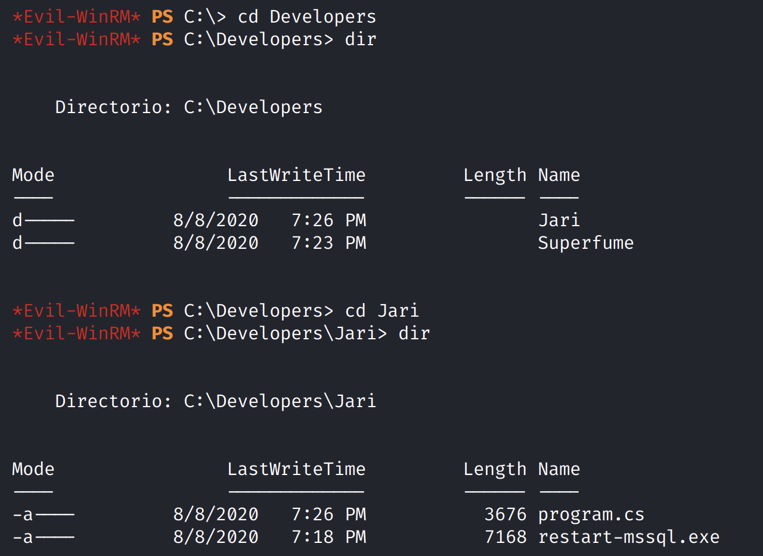
Task: Select the 7168 file length value
Action: pos(505,537)
